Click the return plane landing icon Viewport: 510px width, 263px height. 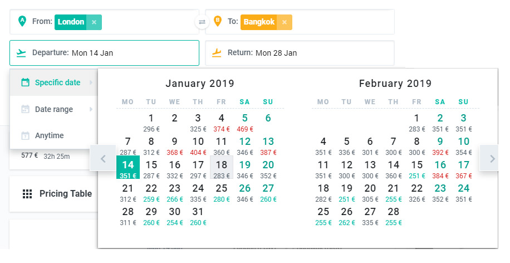point(217,53)
